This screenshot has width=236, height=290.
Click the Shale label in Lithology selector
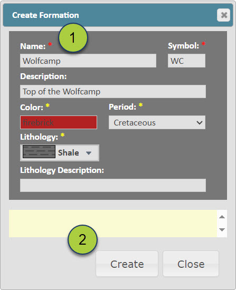pyautogui.click(x=69, y=153)
